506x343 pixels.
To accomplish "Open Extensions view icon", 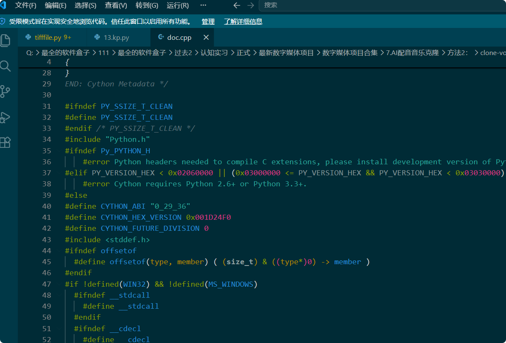I will coord(6,142).
